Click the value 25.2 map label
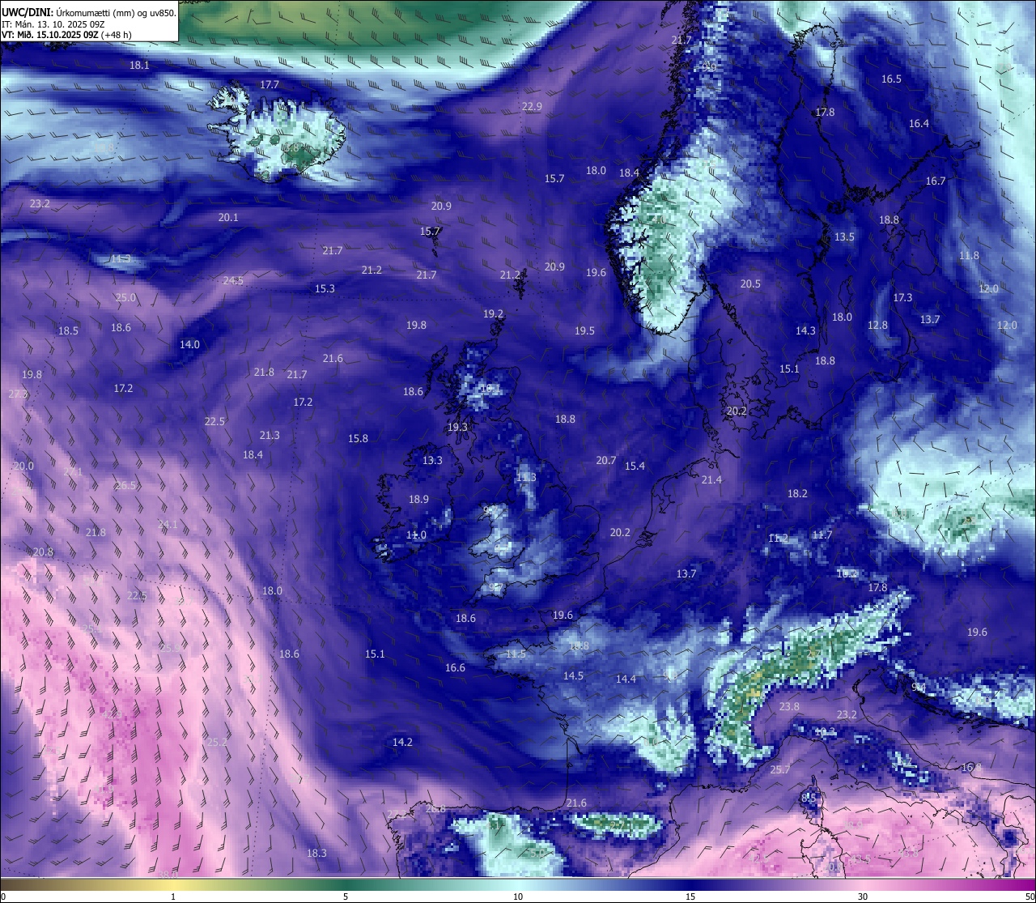The image size is (1036, 903). [x=217, y=742]
